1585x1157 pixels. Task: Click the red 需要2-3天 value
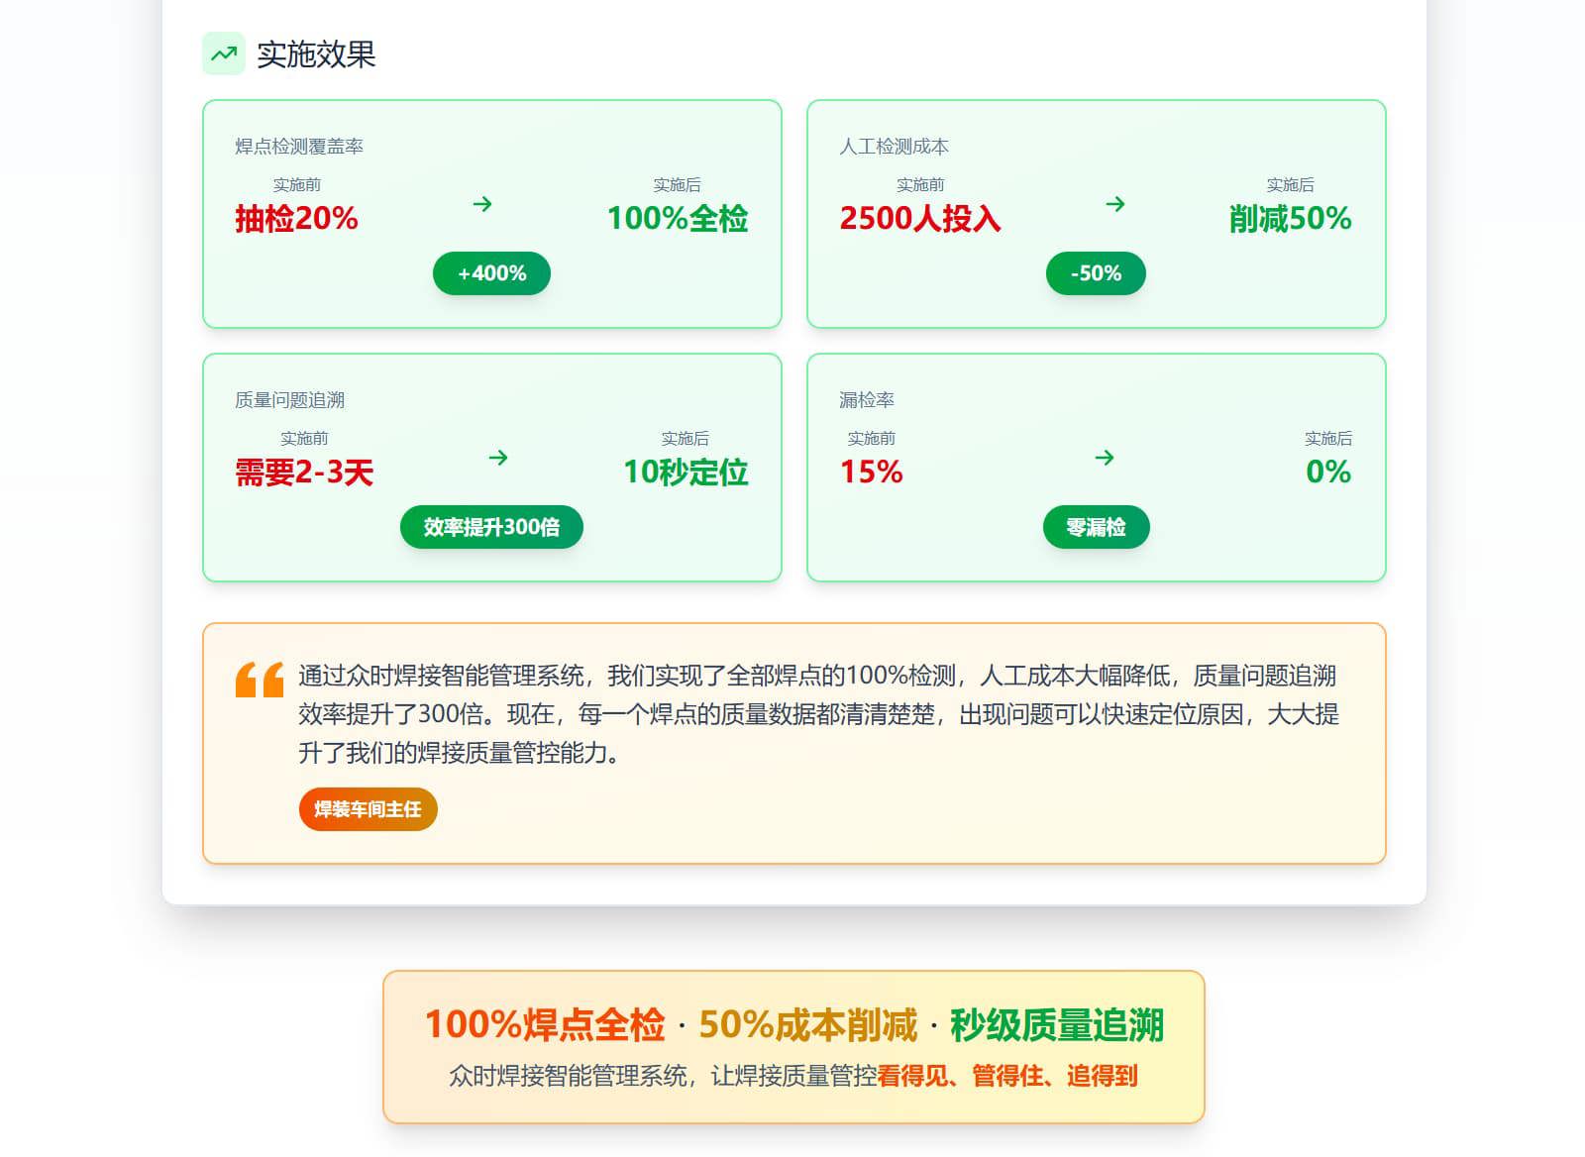coord(304,473)
